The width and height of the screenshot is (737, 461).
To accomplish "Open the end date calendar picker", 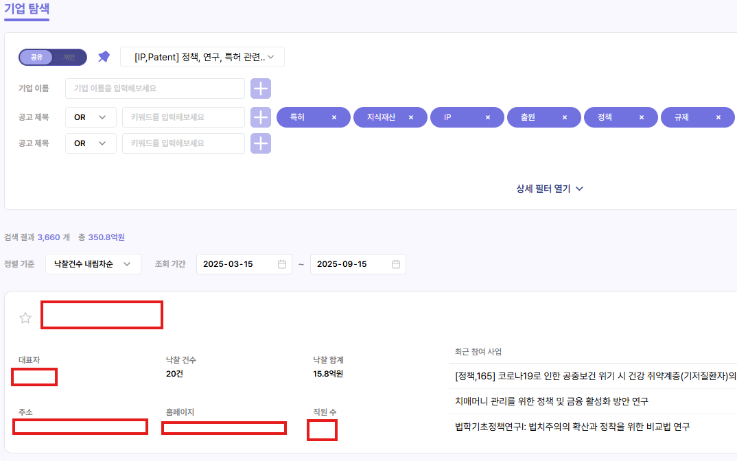I will (x=397, y=264).
